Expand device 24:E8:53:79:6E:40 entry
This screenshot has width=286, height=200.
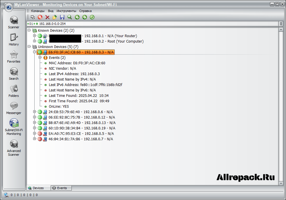[x=35, y=112]
